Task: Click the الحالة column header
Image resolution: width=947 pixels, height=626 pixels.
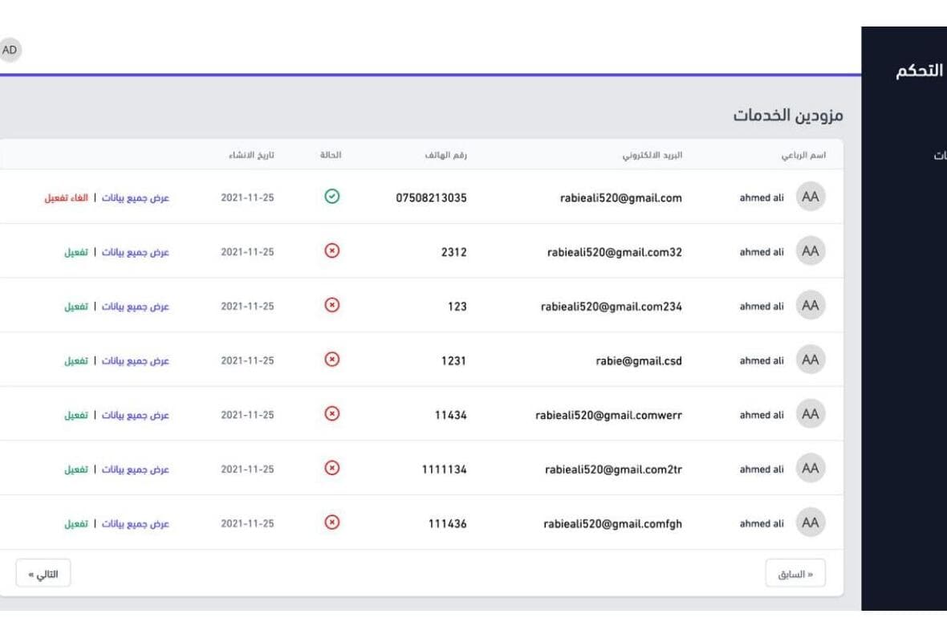Action: (x=331, y=155)
